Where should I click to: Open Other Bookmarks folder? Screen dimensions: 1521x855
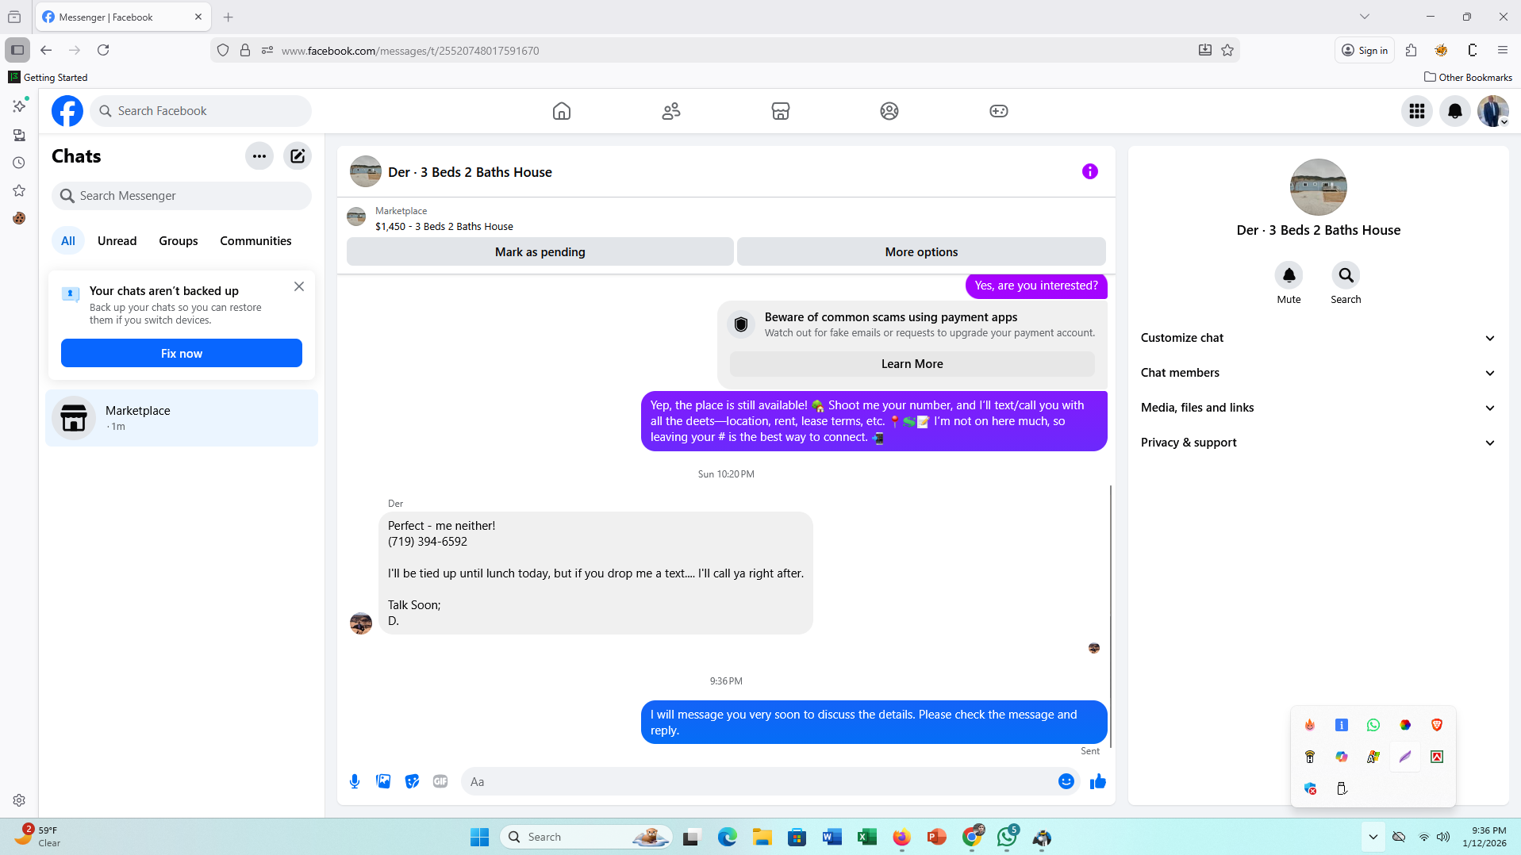click(x=1469, y=77)
